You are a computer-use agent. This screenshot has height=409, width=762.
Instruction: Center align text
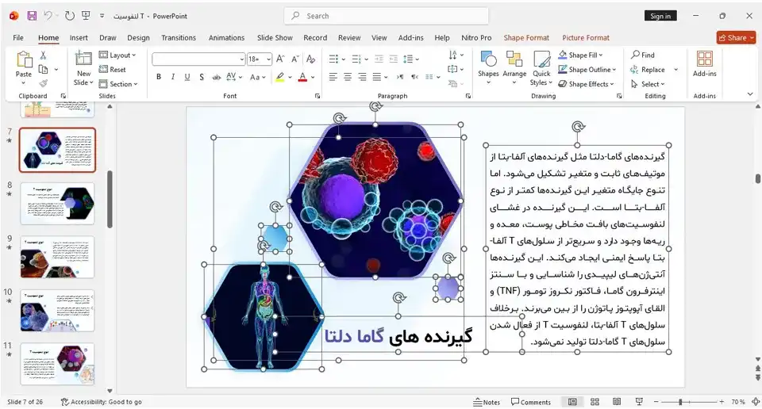[x=348, y=77]
